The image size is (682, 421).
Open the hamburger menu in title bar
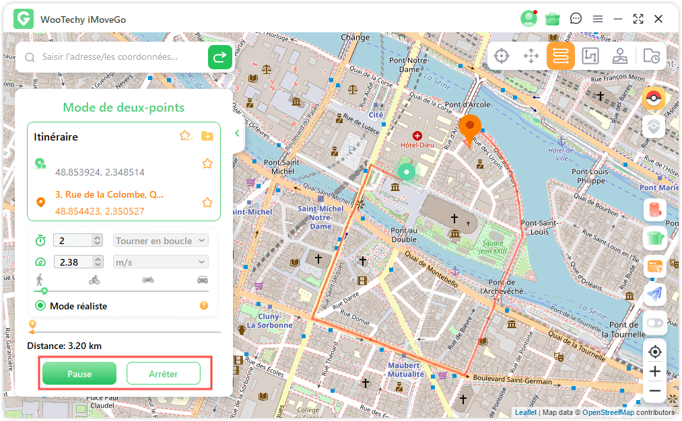pos(597,19)
